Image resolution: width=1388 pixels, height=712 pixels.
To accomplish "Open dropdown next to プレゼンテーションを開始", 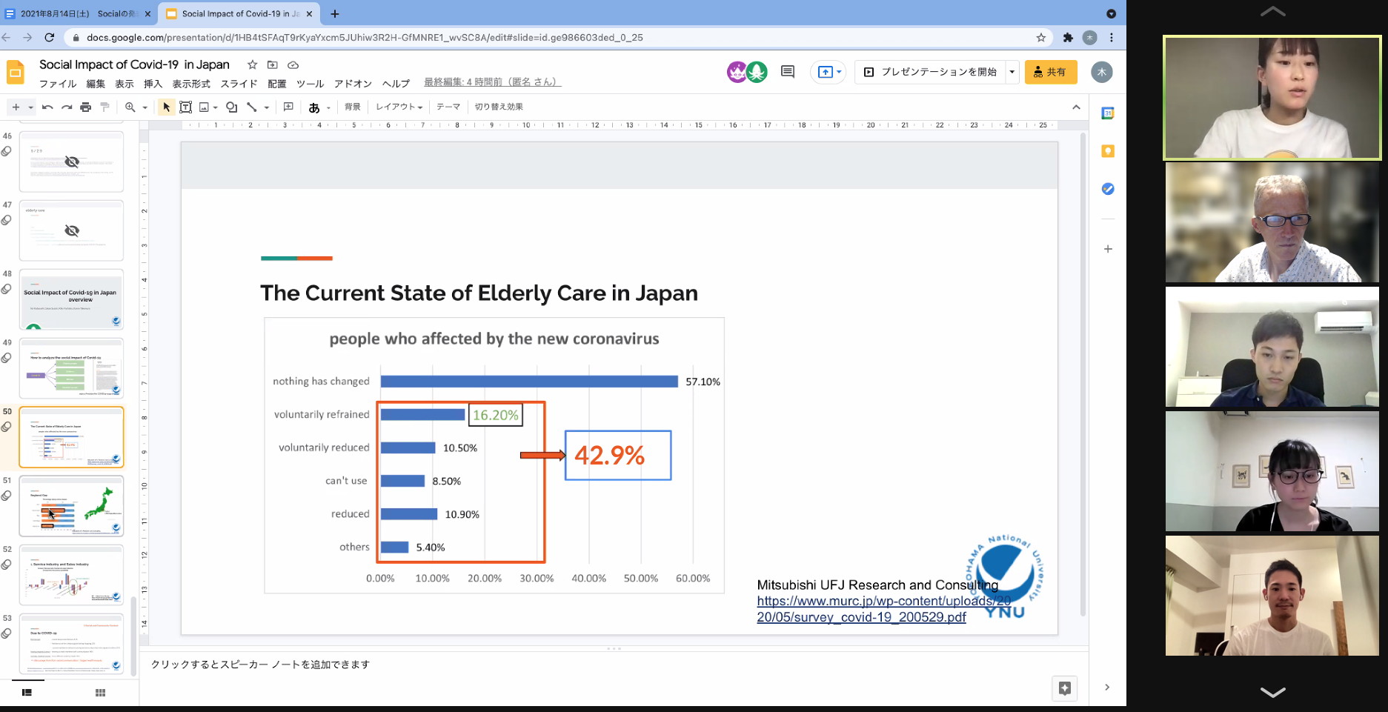I will pyautogui.click(x=1012, y=72).
